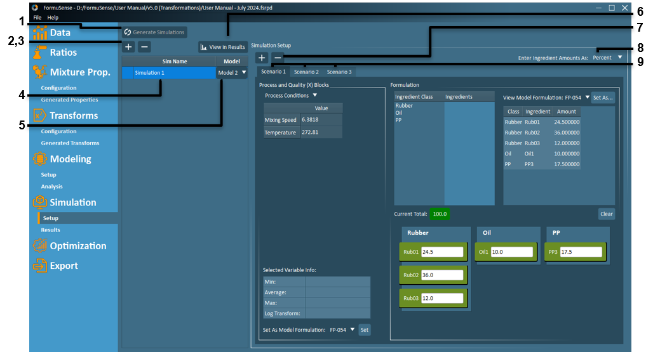This screenshot has height=352, width=653.
Task: Click Rub01 amount 24.500000 in table
Action: point(567,122)
